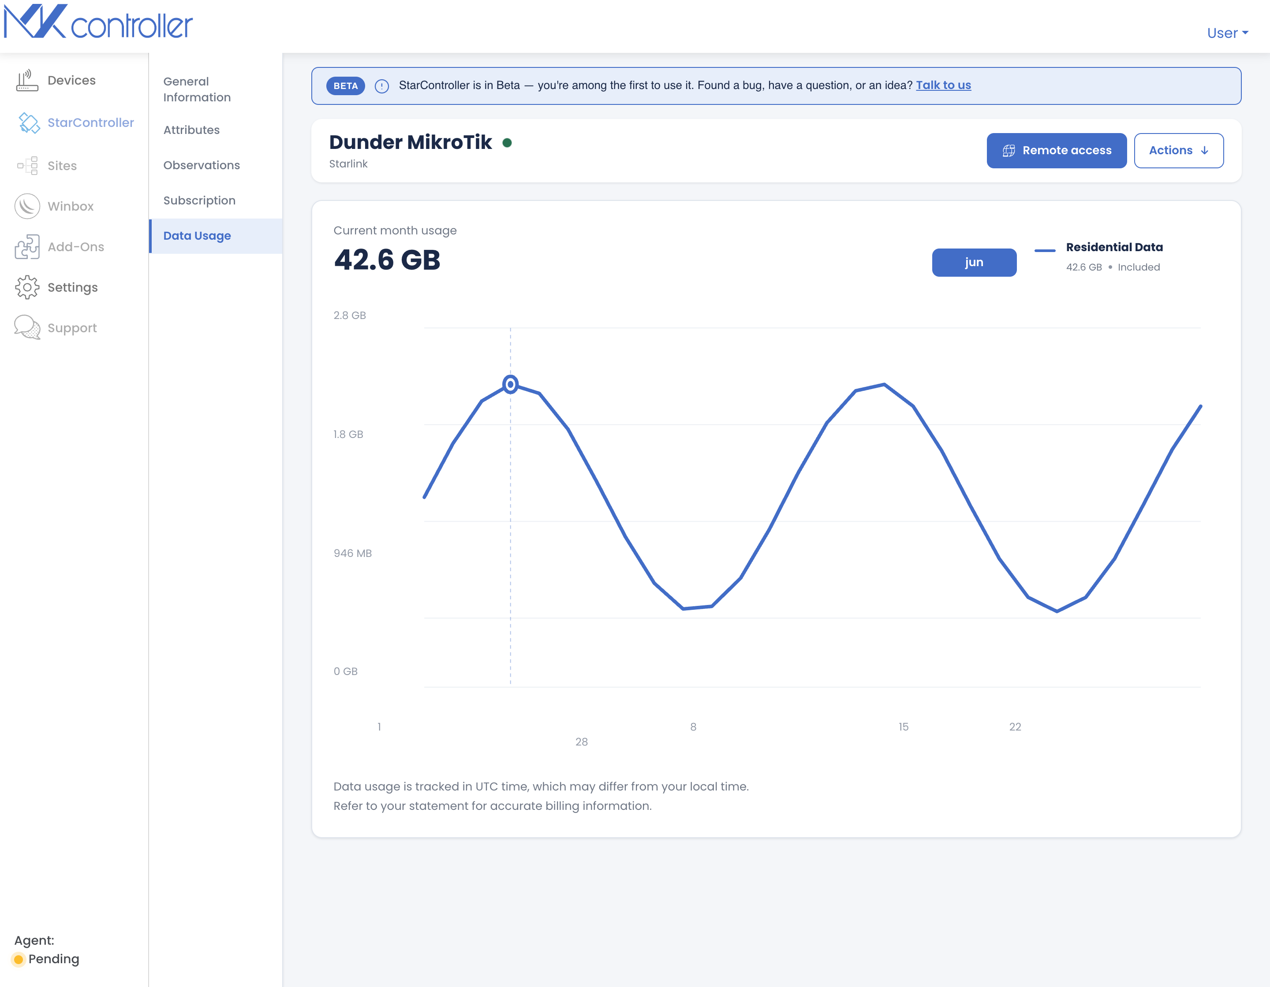Open the Devices router icon
The width and height of the screenshot is (1270, 987).
click(27, 80)
